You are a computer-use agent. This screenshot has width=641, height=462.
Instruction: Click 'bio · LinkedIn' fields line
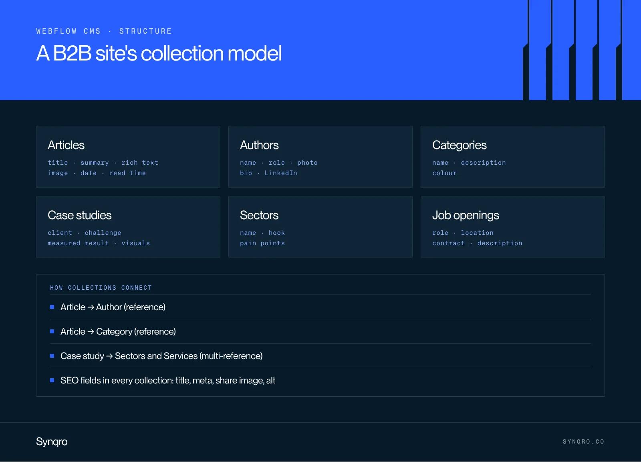268,173
